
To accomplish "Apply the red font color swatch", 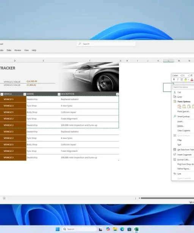I will coord(192,80).
